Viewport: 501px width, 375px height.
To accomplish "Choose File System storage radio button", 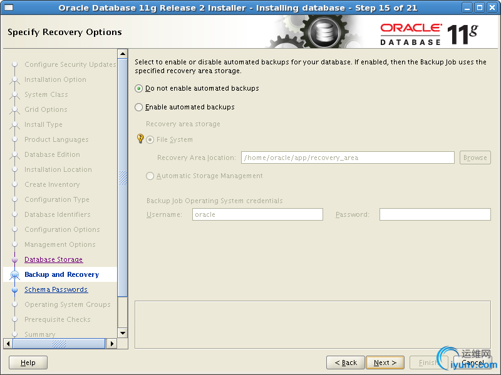I will click(x=150, y=139).
